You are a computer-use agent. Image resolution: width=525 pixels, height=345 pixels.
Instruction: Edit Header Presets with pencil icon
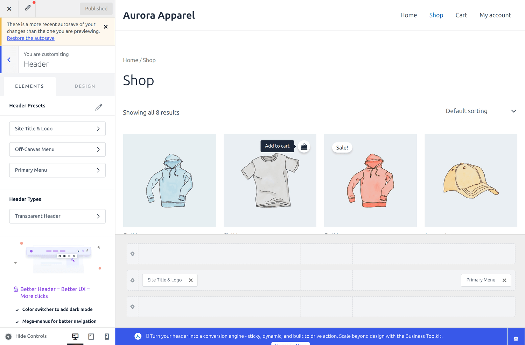point(99,107)
